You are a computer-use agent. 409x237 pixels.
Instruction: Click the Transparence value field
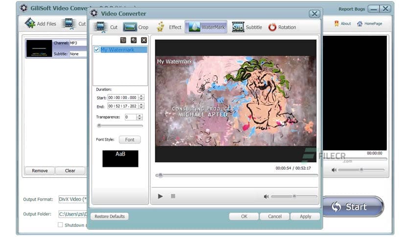pos(131,117)
